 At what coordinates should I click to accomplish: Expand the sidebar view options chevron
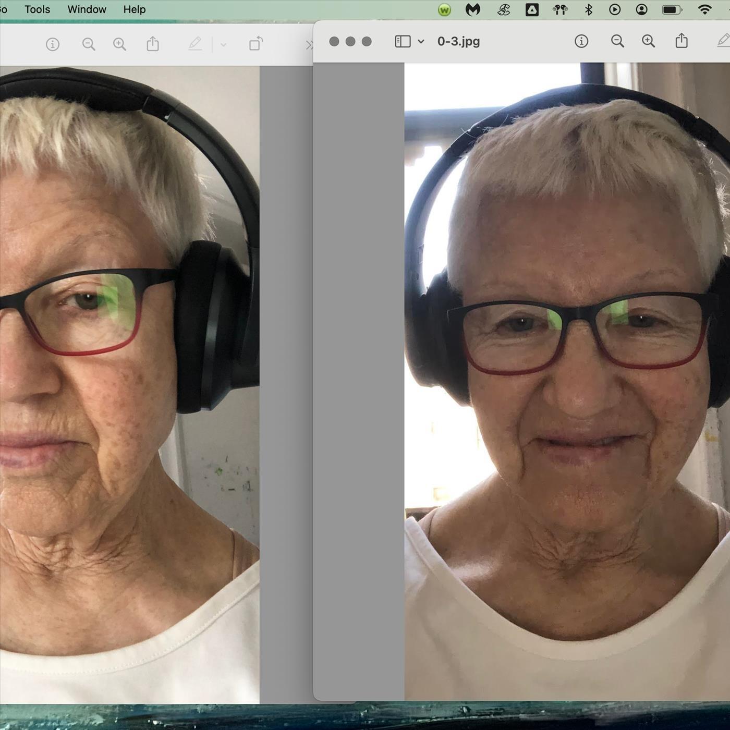421,41
